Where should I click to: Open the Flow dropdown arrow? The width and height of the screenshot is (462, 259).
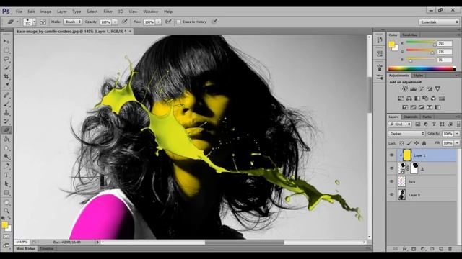(158, 22)
